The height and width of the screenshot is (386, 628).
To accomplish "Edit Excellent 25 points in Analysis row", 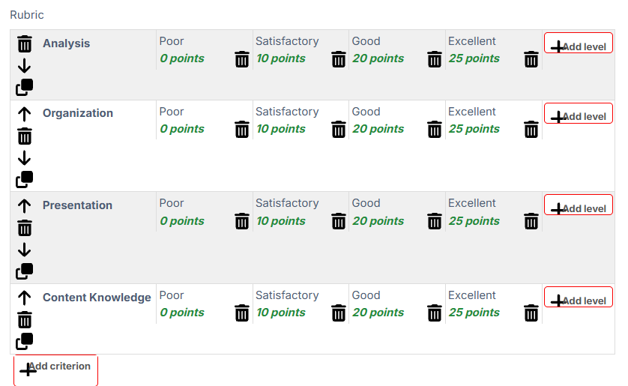I will (474, 58).
